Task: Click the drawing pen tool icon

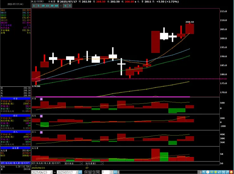Action: click(x=227, y=172)
